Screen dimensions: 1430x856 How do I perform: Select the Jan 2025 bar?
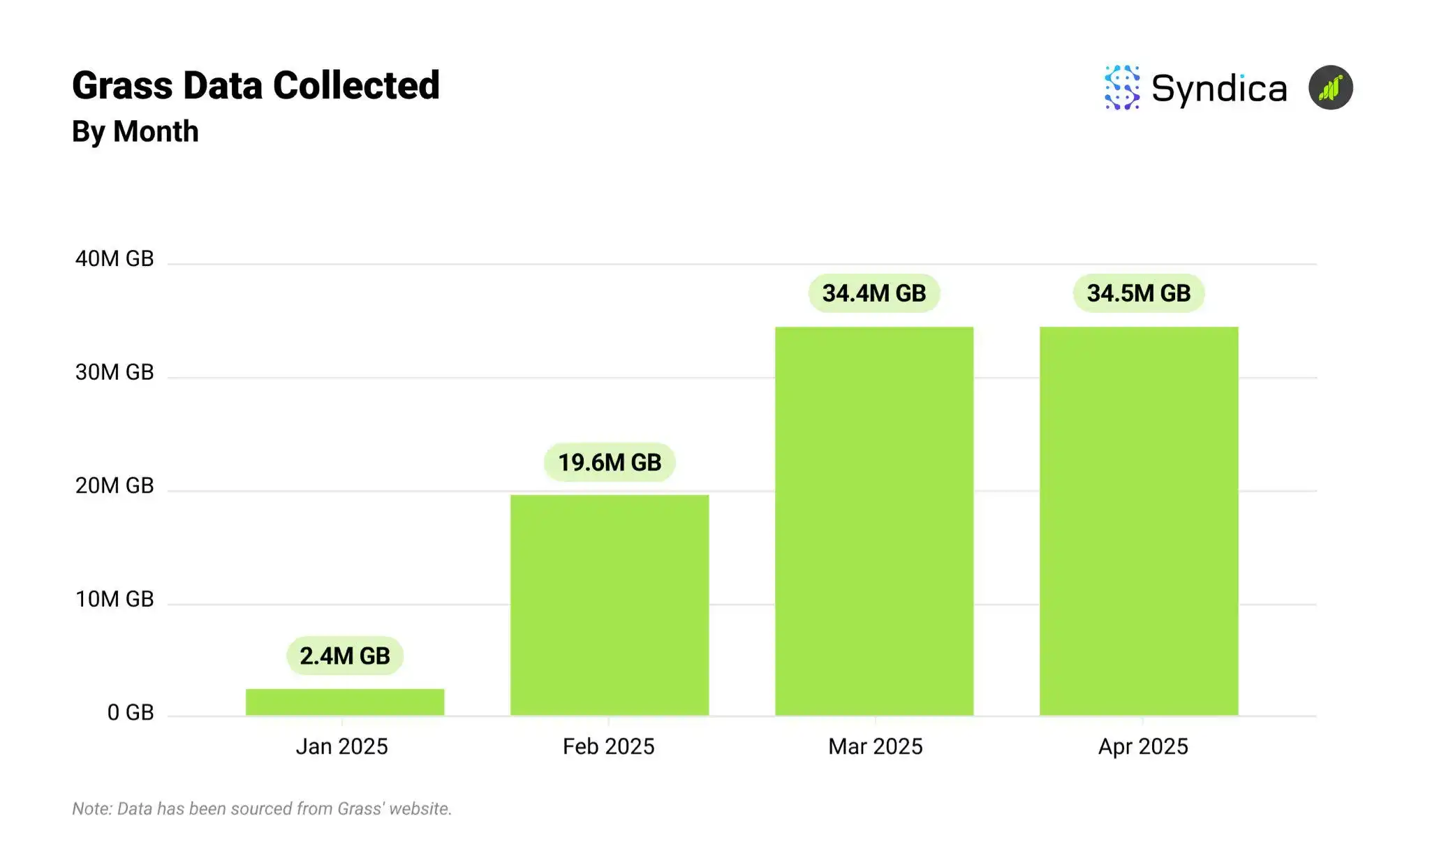[x=345, y=702]
